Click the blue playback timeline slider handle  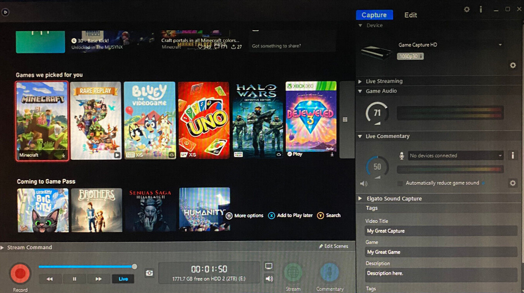tap(134, 267)
